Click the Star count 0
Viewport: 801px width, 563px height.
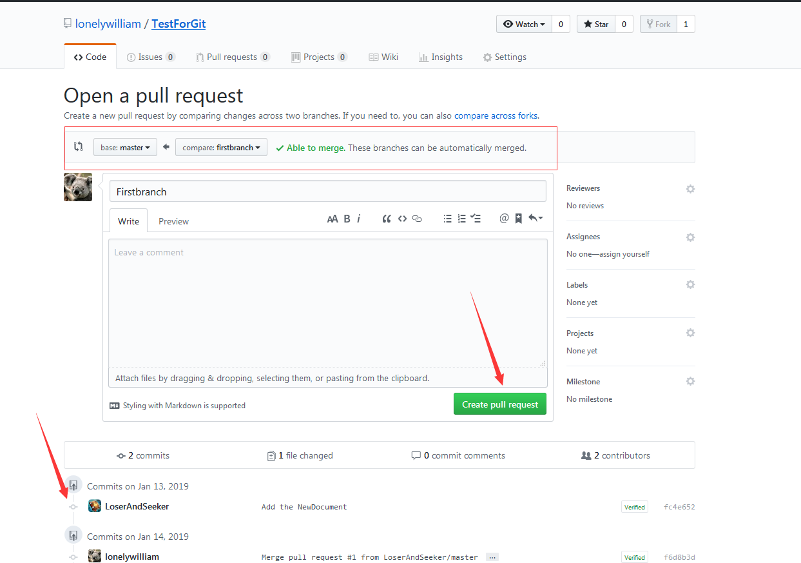pos(624,25)
